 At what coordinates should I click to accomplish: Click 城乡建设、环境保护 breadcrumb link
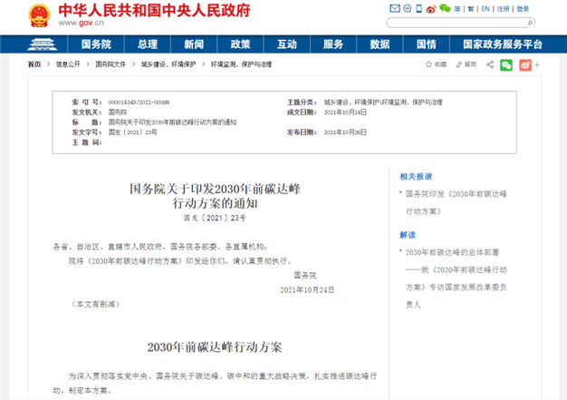[168, 64]
